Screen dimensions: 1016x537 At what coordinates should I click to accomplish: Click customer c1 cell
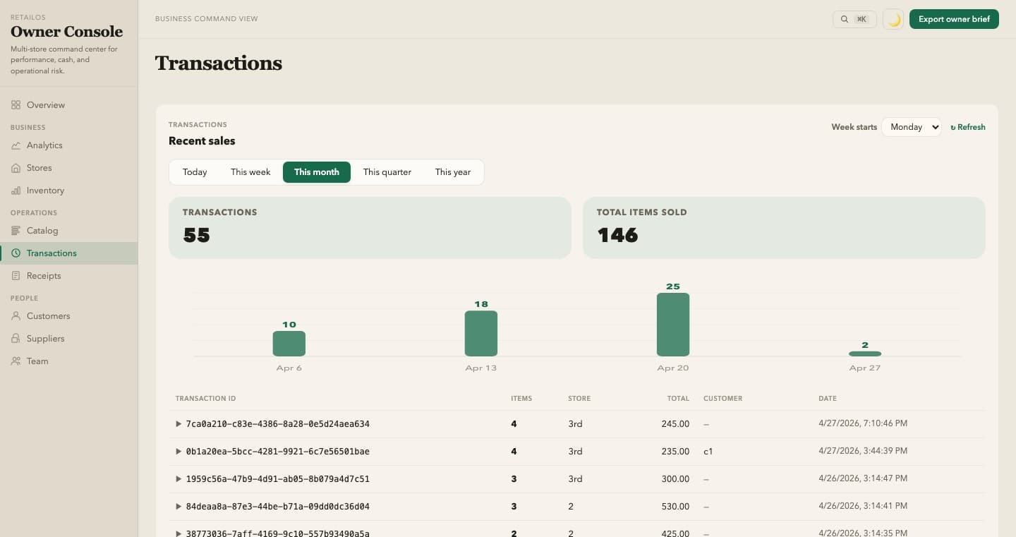pyautogui.click(x=708, y=452)
